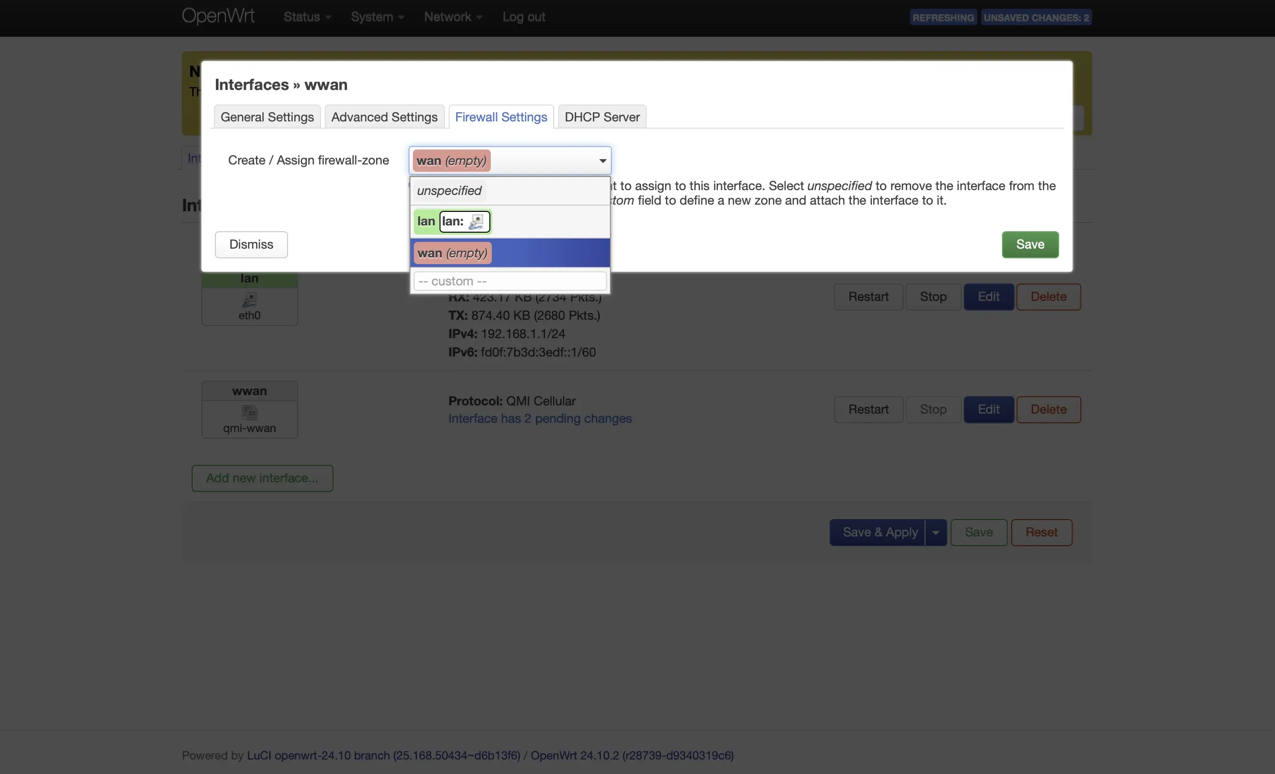The width and height of the screenshot is (1275, 774).
Task: Open the Interface has 2 pending changes link
Action: click(540, 418)
